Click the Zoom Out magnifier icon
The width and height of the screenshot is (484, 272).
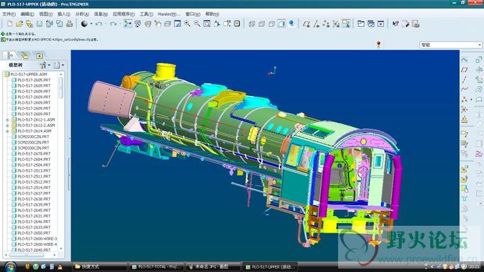pyautogui.click(x=196, y=23)
